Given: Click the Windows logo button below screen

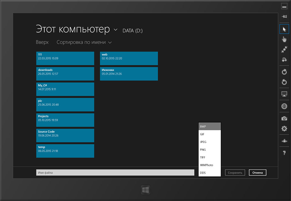Looking at the screenshot, I should [x=145, y=190].
